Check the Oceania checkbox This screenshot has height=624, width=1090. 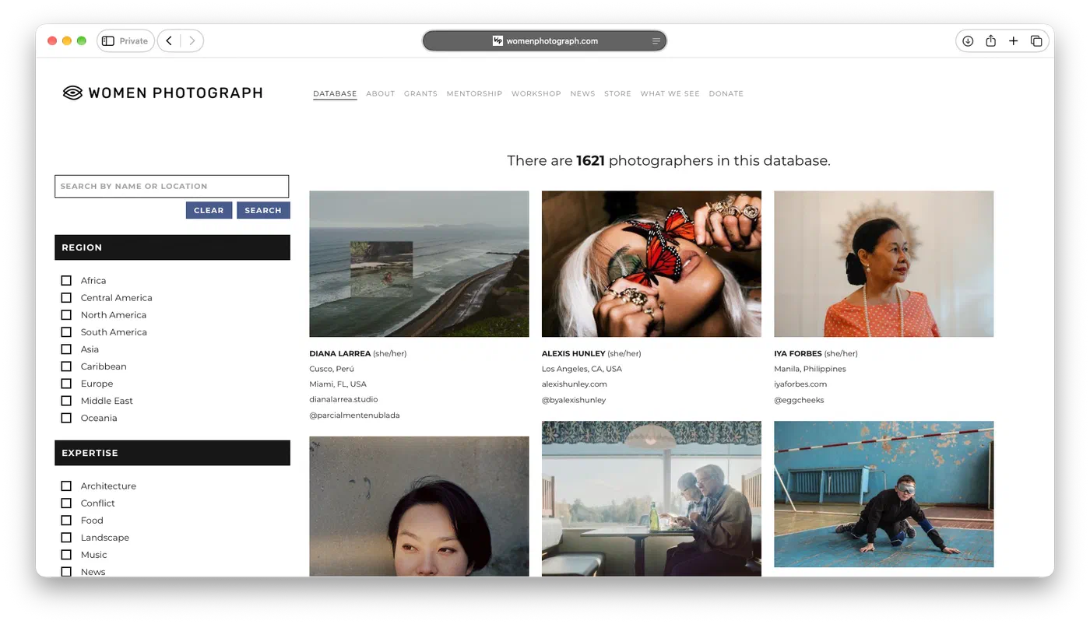(66, 418)
